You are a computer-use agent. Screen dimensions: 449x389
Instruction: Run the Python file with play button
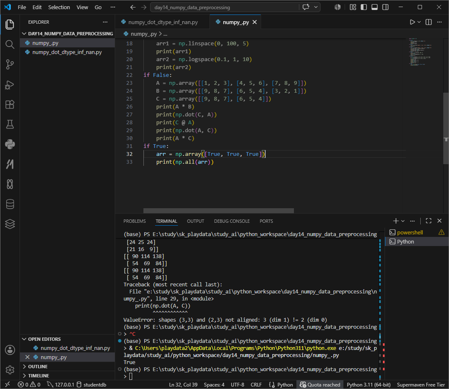[412, 22]
